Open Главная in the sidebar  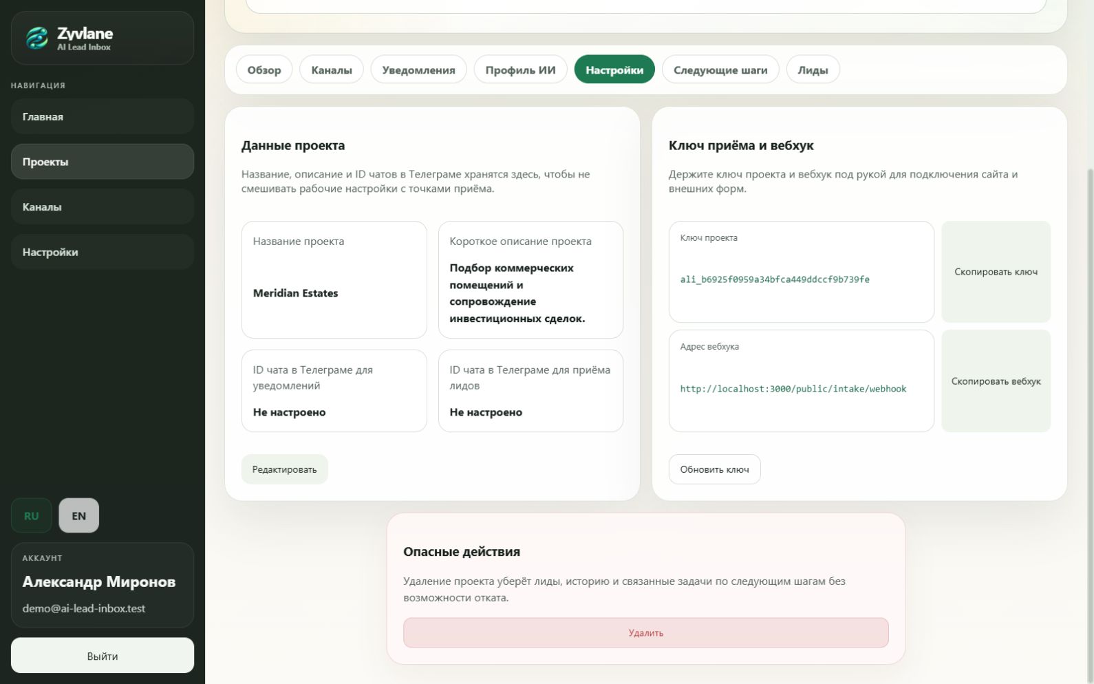click(x=103, y=116)
